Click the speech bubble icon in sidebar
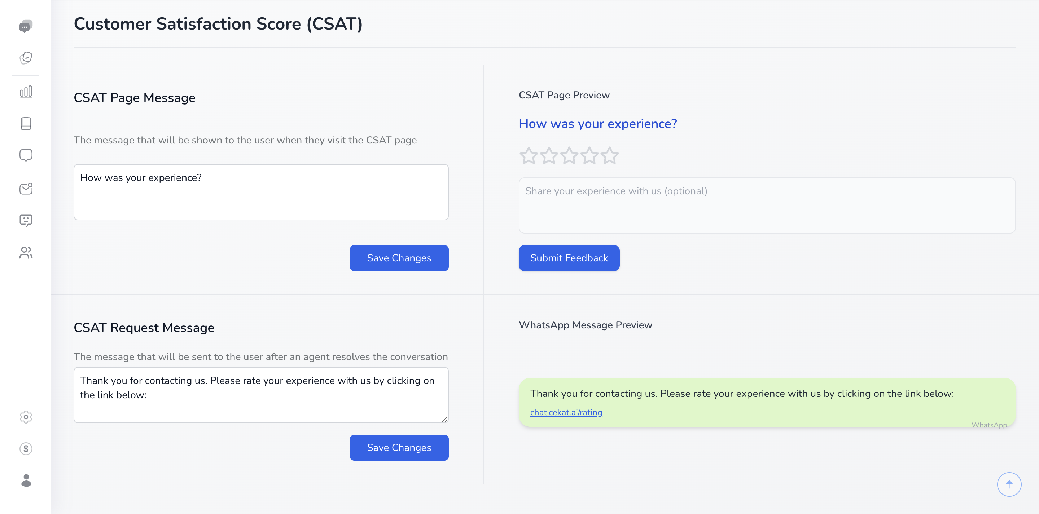This screenshot has height=514, width=1039. coord(26,155)
